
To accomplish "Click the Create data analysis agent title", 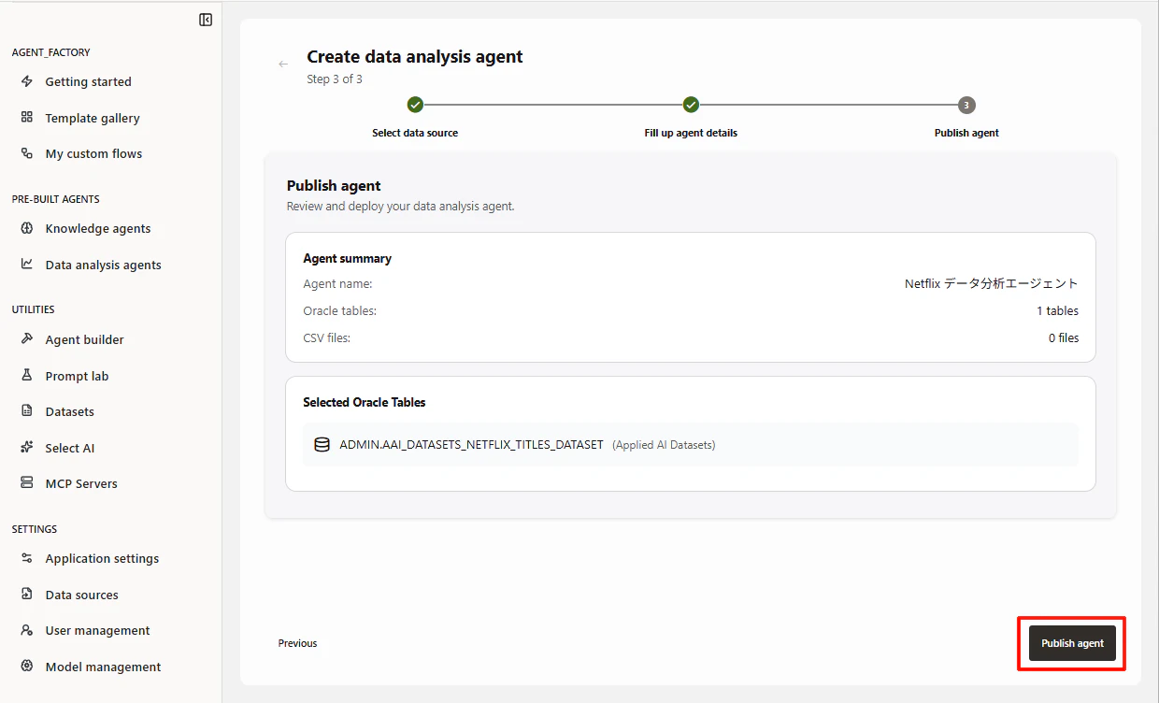I will 415,56.
